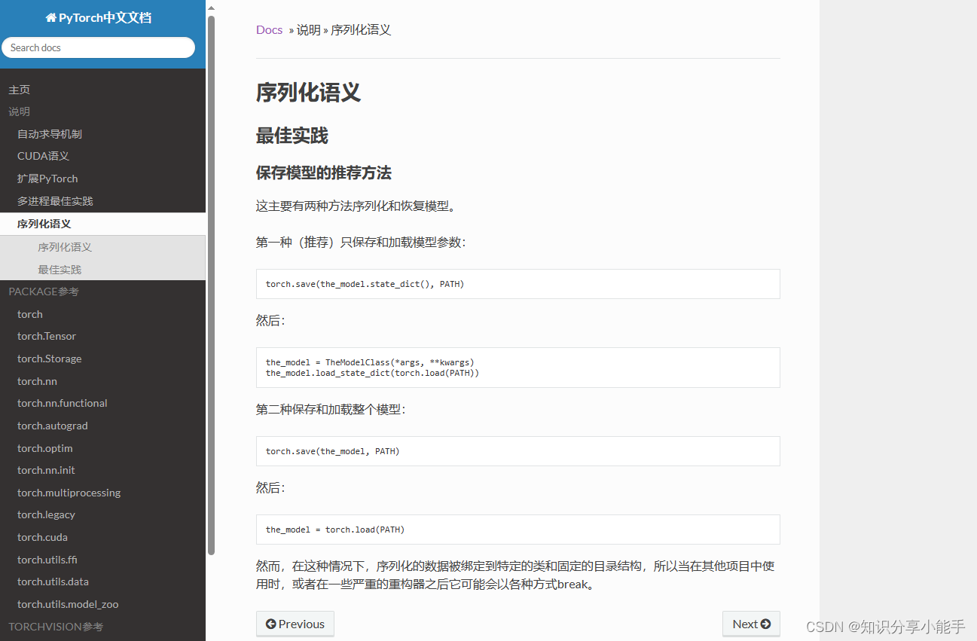Click the PACKAGE参考 sidebar caption
This screenshot has height=641, width=977.
click(44, 292)
